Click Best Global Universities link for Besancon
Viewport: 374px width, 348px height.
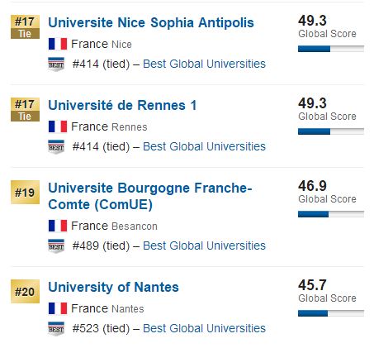click(204, 246)
